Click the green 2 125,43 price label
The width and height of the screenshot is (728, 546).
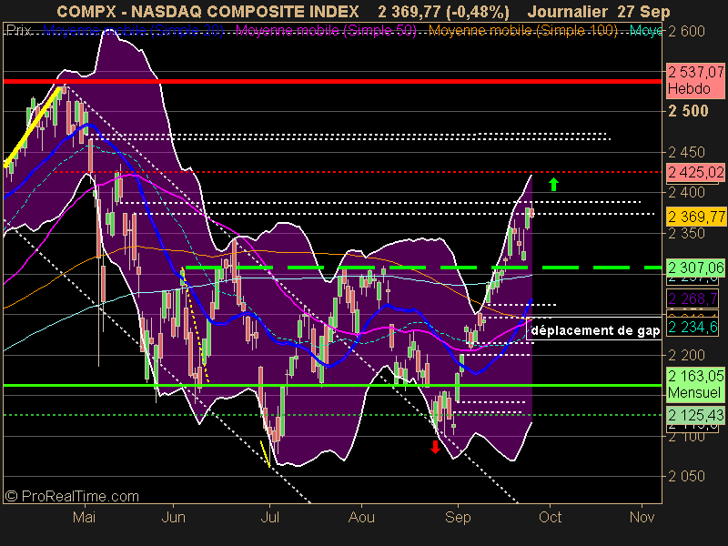pyautogui.click(x=695, y=414)
